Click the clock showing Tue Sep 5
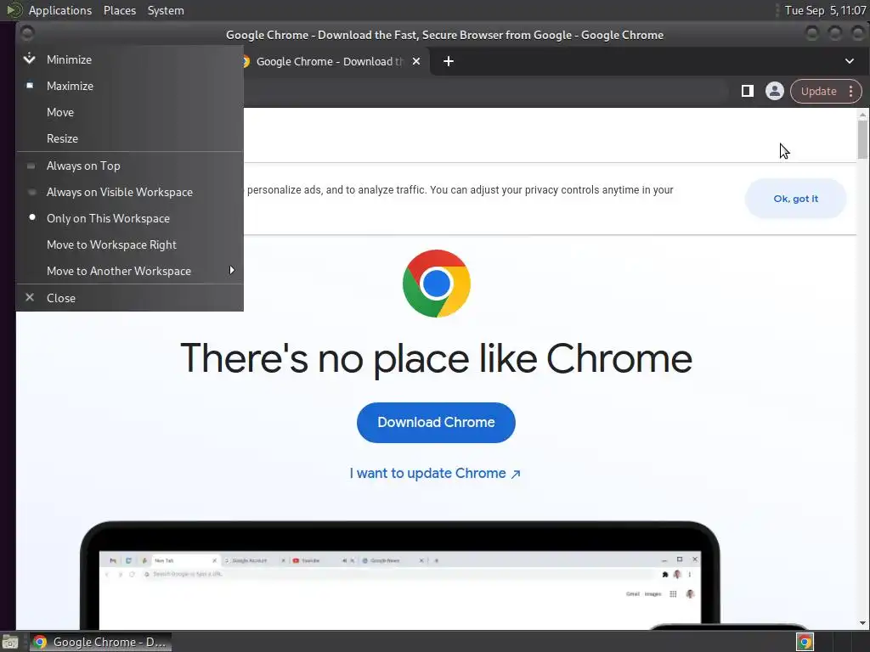870x652 pixels. pyautogui.click(x=825, y=10)
